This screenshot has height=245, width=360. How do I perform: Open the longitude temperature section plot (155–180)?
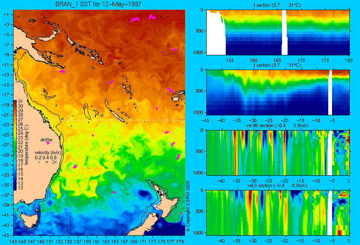point(278,32)
